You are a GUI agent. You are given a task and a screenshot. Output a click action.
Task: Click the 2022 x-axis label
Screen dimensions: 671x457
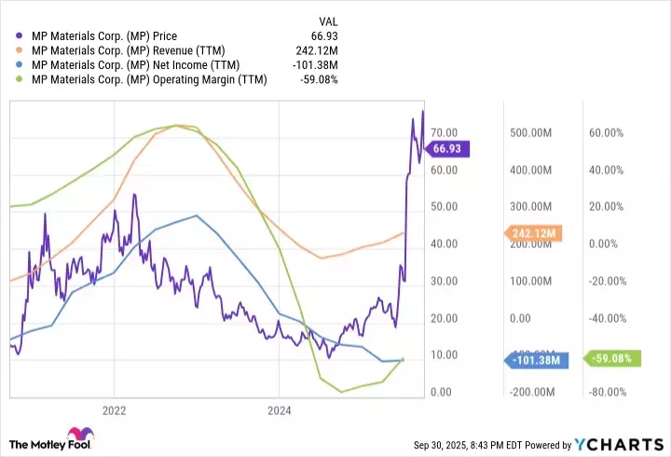114,410
